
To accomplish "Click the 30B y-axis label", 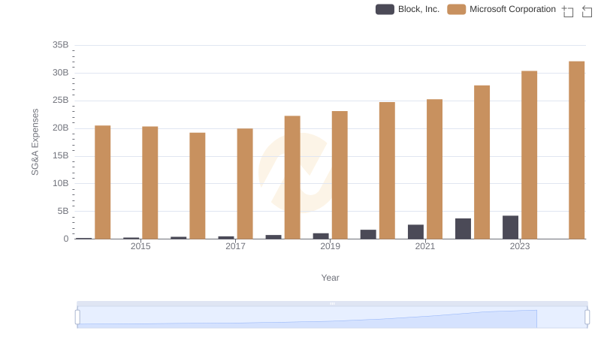I will [61, 73].
